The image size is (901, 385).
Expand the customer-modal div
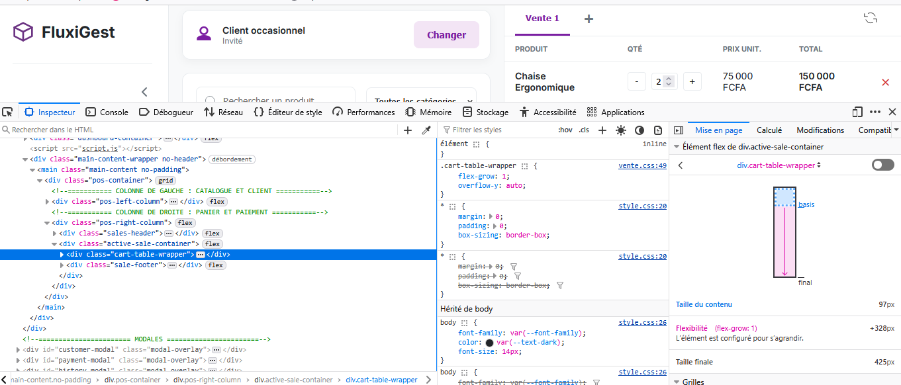click(x=18, y=350)
